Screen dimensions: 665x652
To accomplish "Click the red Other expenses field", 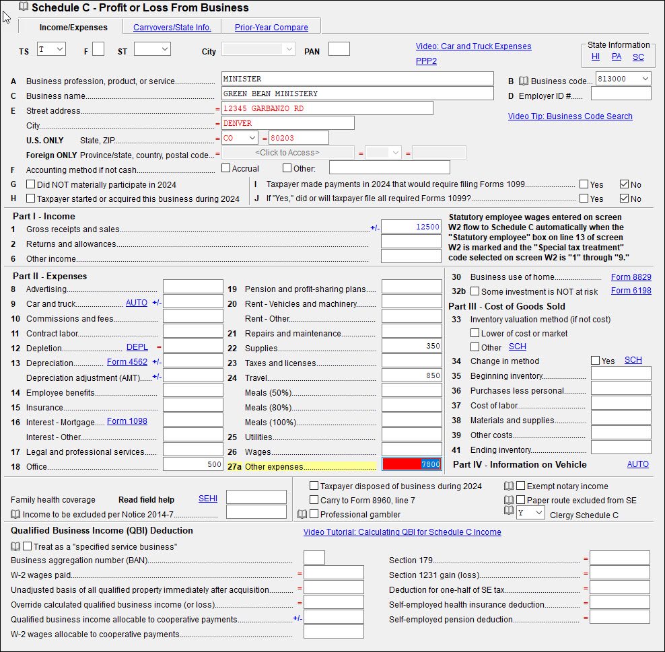I will 412,465.
